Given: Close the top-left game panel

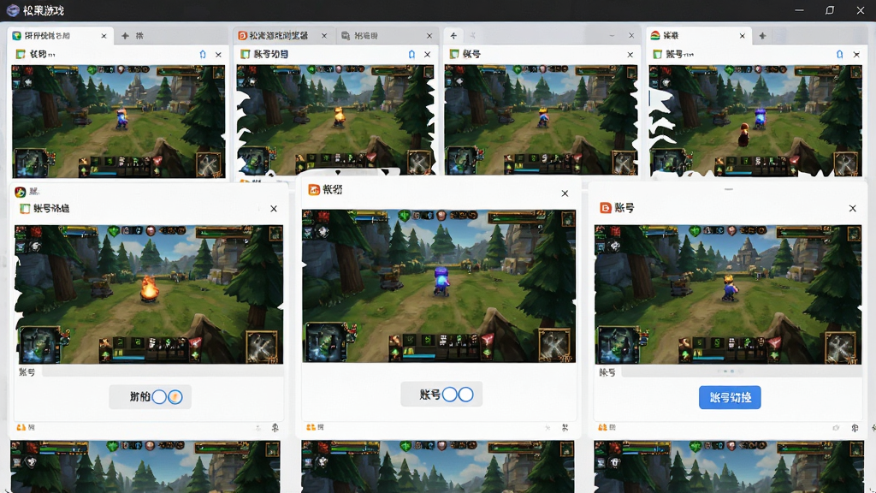Looking at the screenshot, I should click(x=218, y=54).
